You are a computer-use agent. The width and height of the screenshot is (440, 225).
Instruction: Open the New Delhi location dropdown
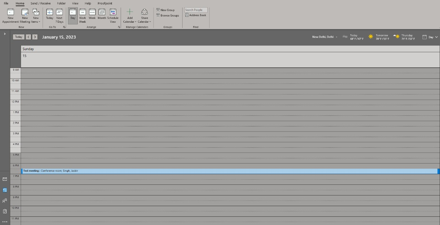pos(324,37)
